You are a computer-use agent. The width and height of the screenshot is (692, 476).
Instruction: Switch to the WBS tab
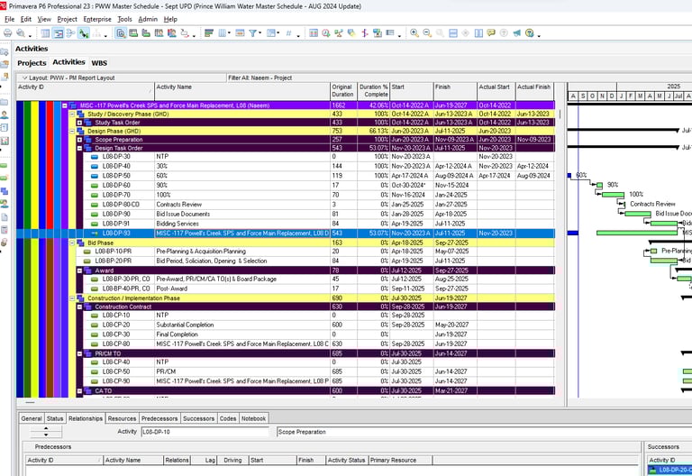[99, 63]
